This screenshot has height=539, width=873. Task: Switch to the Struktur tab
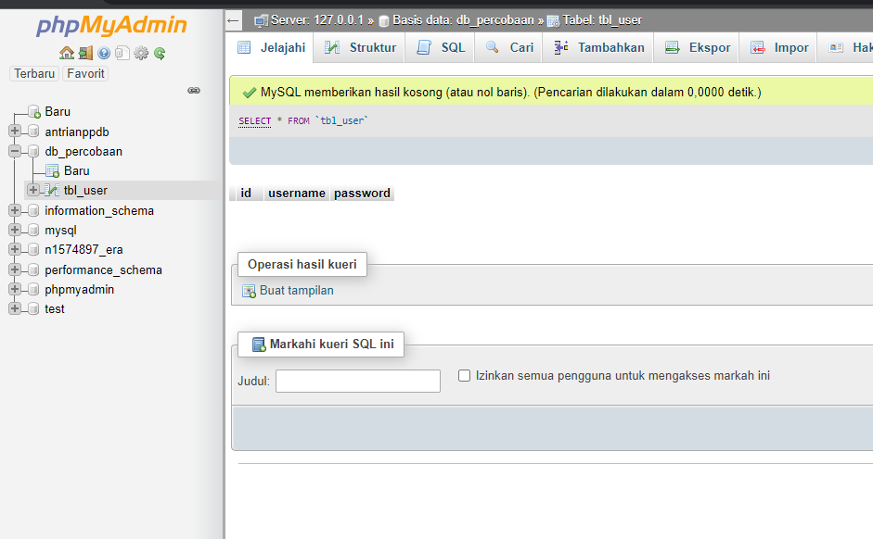point(359,46)
